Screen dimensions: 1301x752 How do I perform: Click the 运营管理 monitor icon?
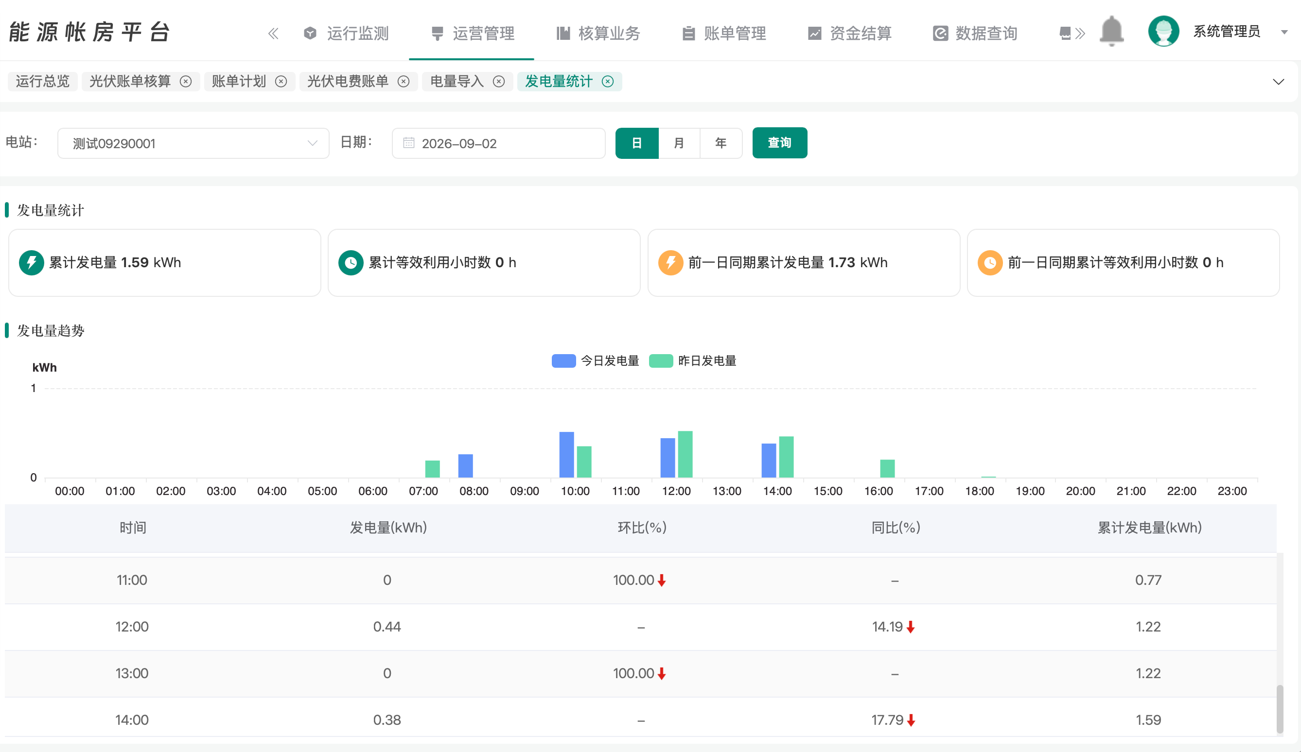pyautogui.click(x=437, y=34)
